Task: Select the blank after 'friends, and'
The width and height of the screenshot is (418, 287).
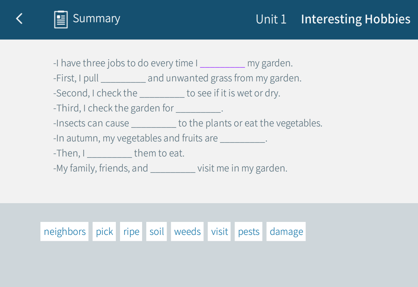Action: [173, 169]
